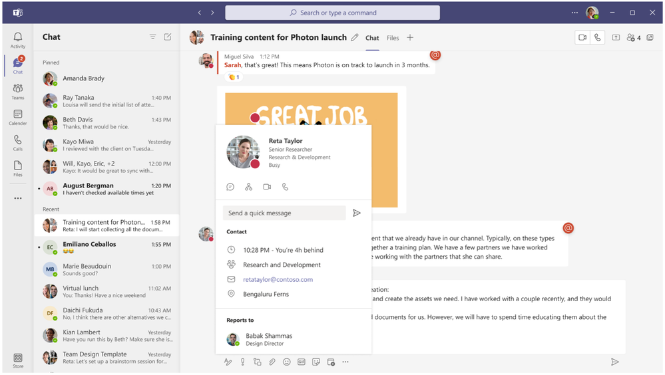View the 4 chat participants
This screenshot has height=375, width=665.
[634, 38]
